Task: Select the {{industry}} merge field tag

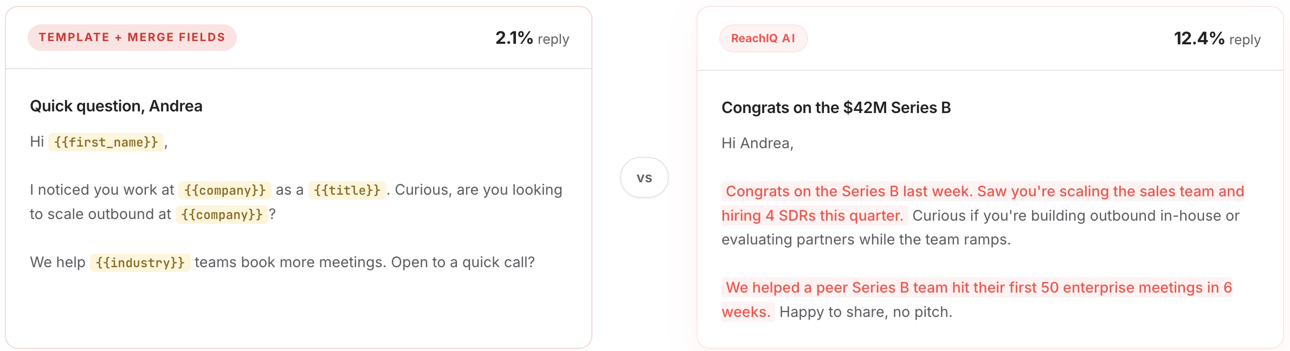Action: 140,263
